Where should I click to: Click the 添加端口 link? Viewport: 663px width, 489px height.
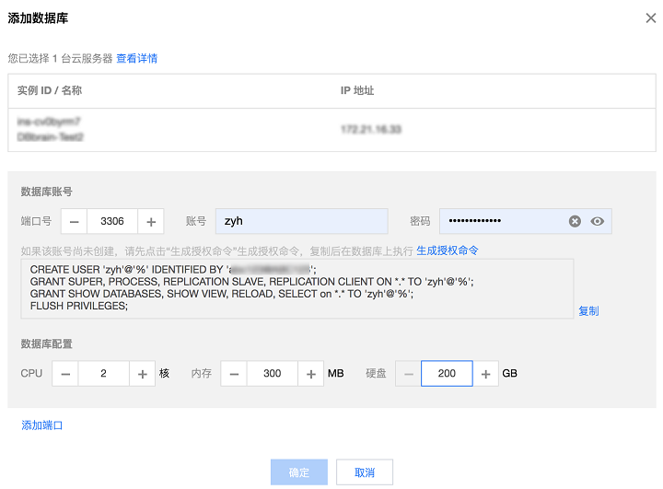[41, 425]
